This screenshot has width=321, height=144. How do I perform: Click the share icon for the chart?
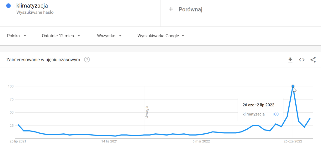pyautogui.click(x=313, y=60)
